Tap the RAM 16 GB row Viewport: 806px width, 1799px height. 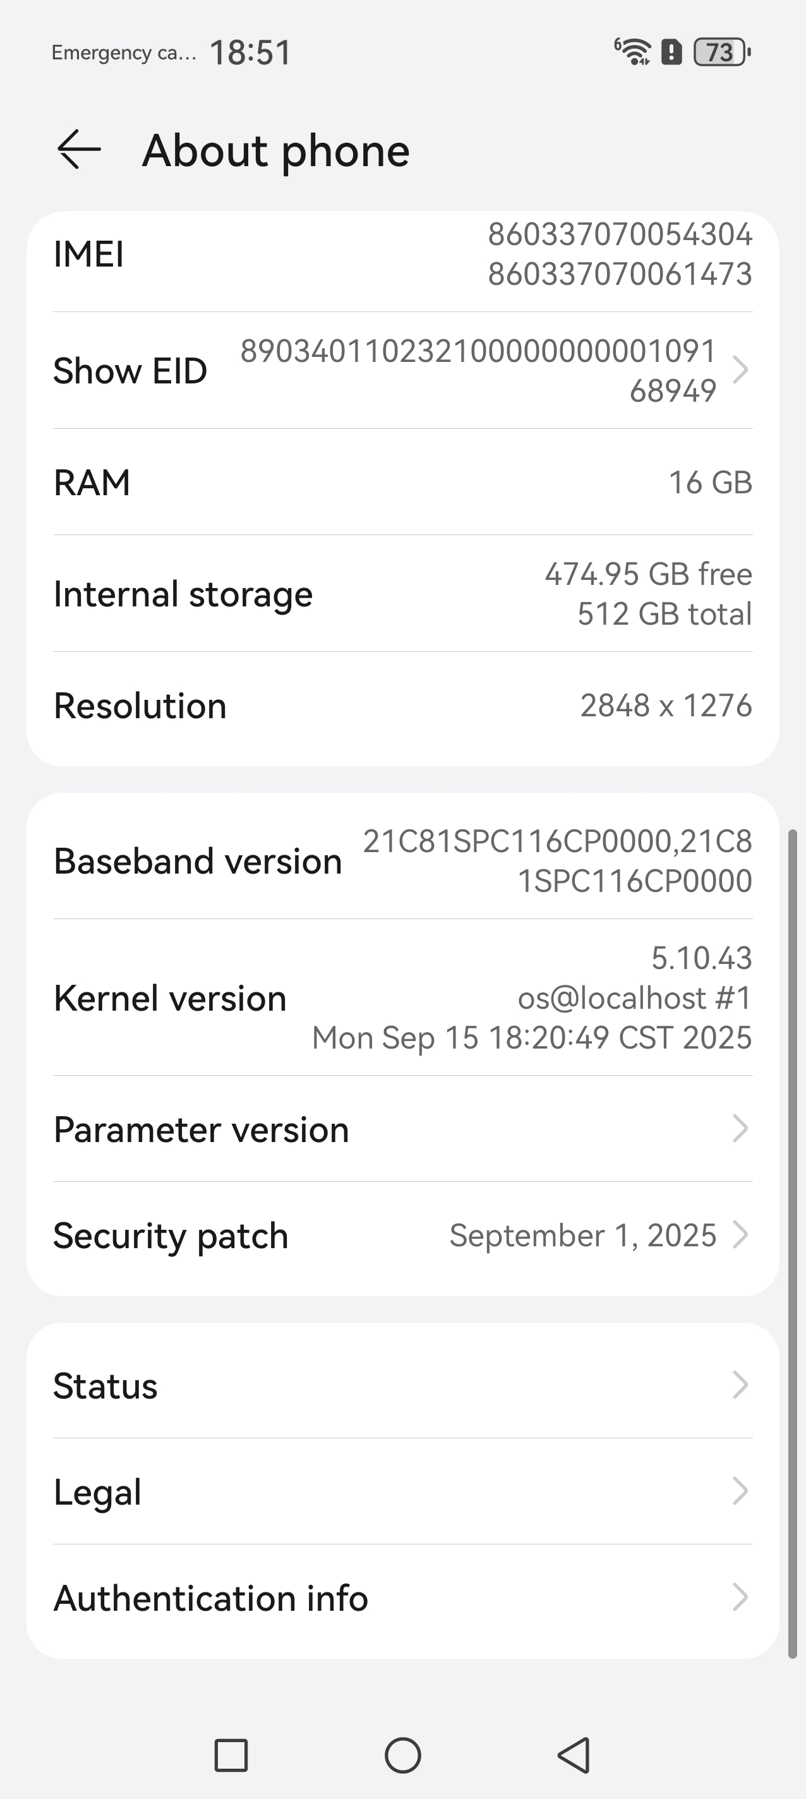[402, 482]
